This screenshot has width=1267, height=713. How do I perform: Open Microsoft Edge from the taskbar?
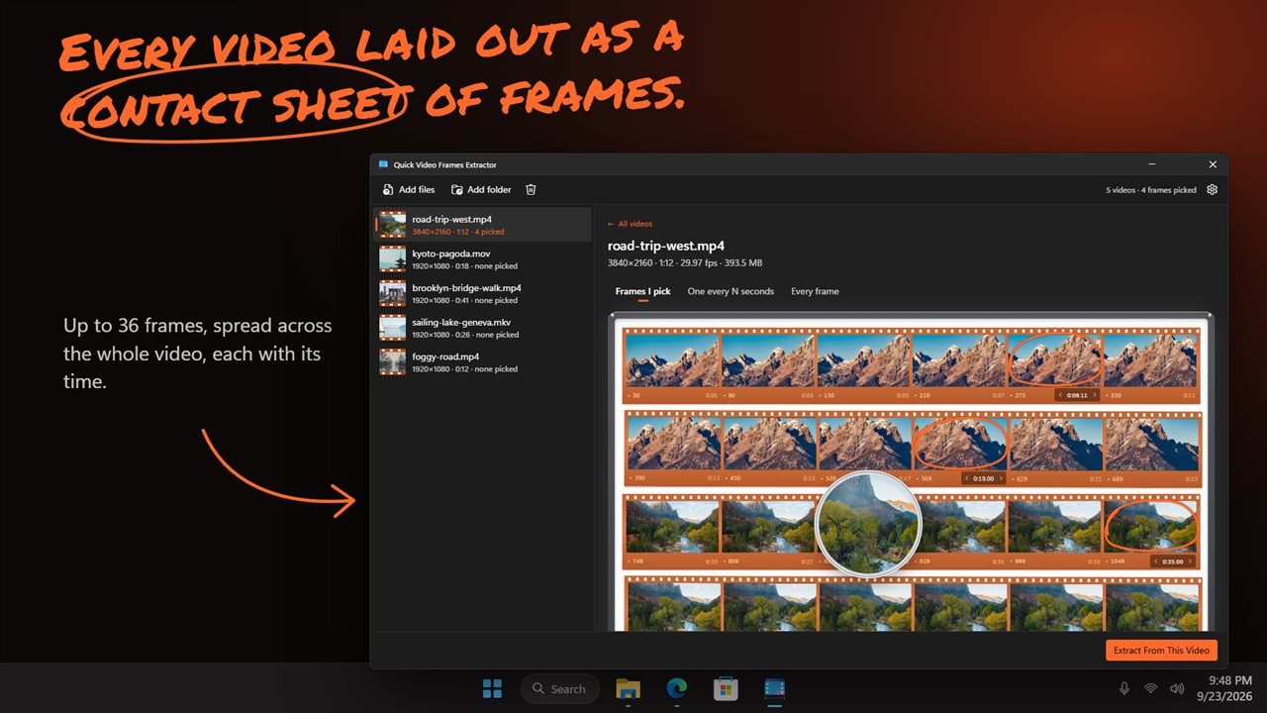point(677,688)
